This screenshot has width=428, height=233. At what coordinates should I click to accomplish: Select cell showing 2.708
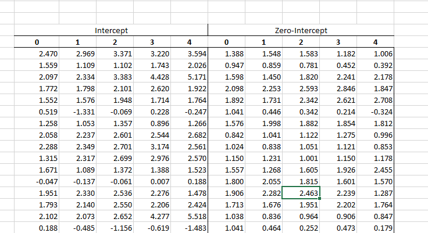pyautogui.click(x=375, y=100)
